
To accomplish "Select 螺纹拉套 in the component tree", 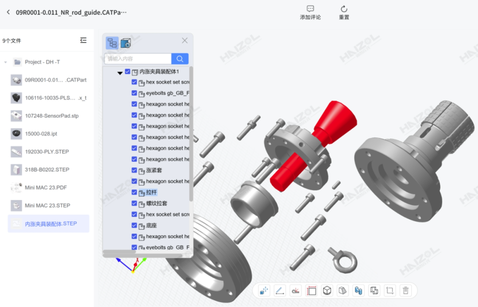I will coord(156,203).
